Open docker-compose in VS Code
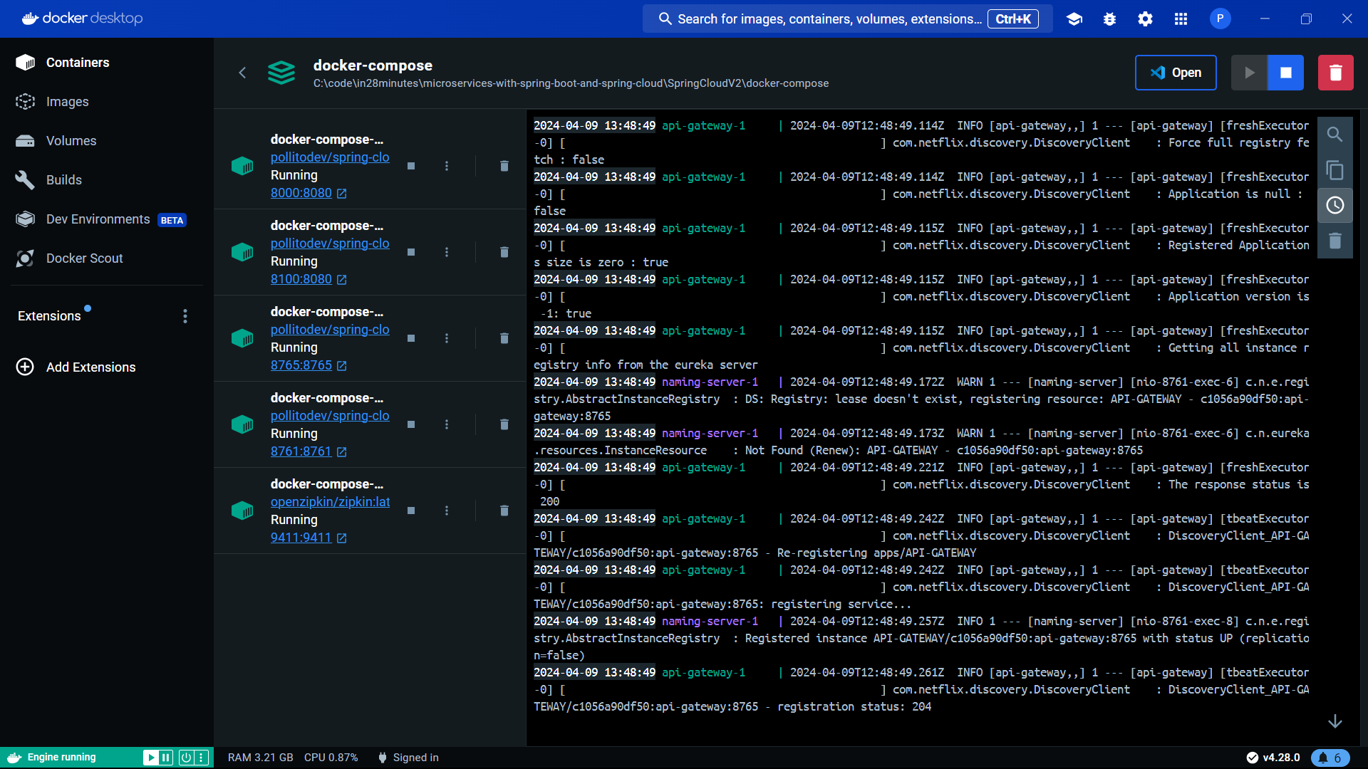The height and width of the screenshot is (769, 1368). point(1174,73)
